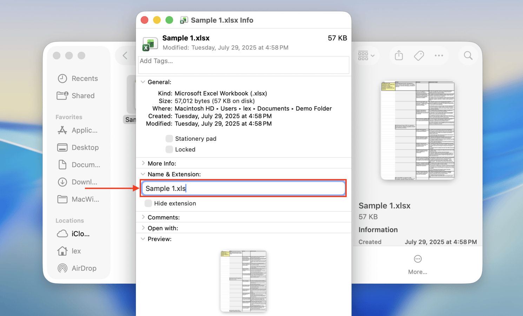Click the document preview thumbnail
Viewport: 523px width, 316px height.
pos(243,281)
